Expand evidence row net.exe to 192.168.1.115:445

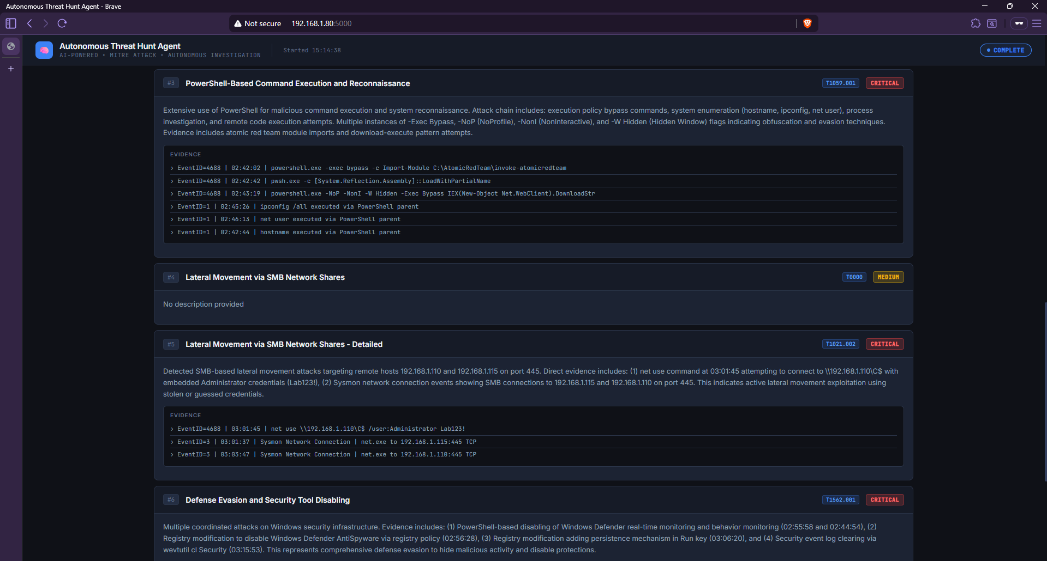[533, 442]
